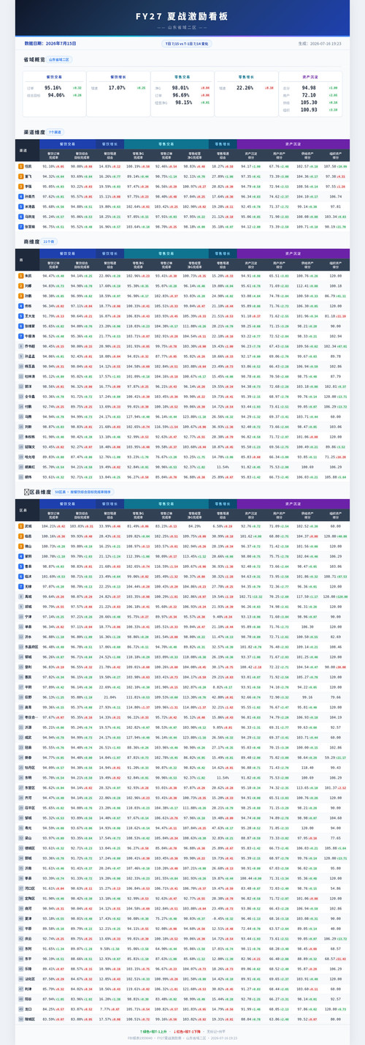Click the 7个渠道 count pill
Screen dimensions: 365x1045
(55, 132)
